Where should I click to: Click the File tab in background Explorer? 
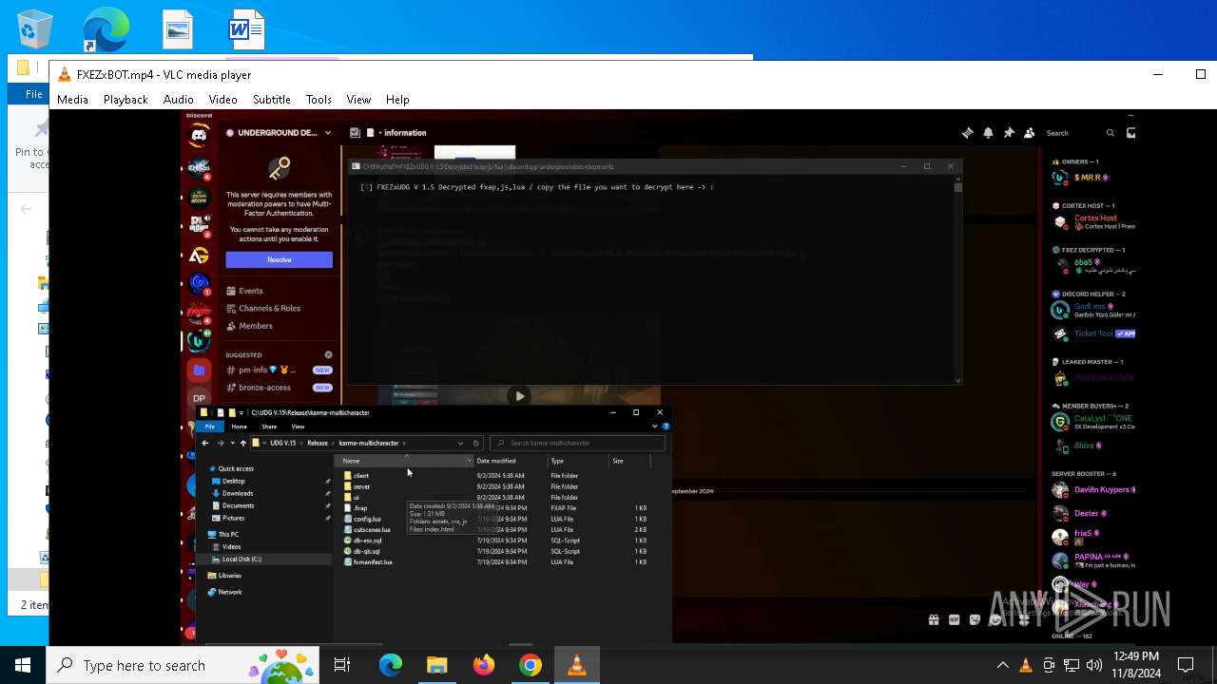[x=33, y=94]
